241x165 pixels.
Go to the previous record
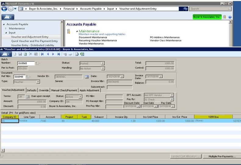[x=48, y=54]
